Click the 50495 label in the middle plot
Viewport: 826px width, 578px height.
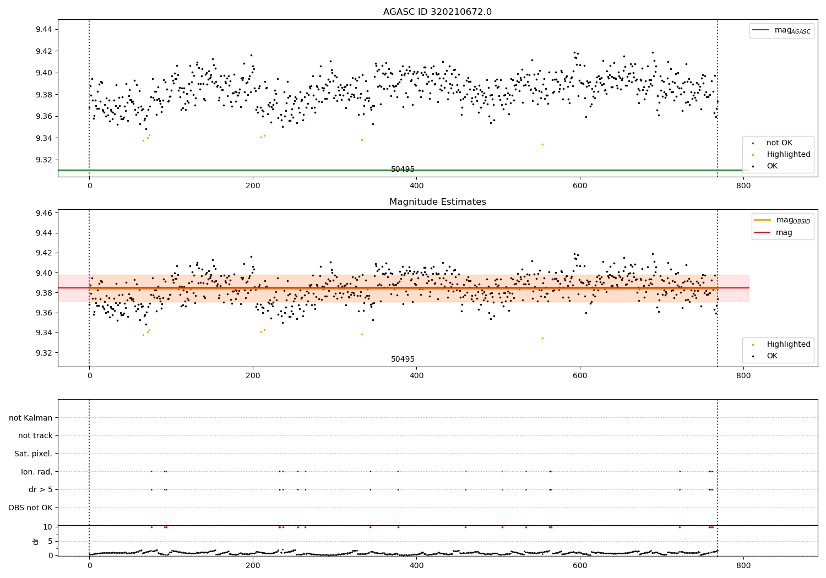403,359
